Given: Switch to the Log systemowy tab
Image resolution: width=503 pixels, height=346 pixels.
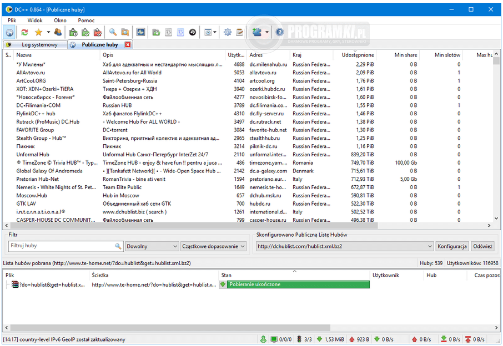Looking at the screenshot, I should [36, 44].
